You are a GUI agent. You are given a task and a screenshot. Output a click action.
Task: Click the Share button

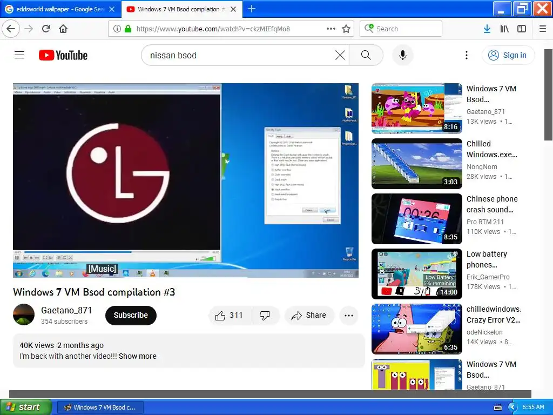[x=309, y=316]
